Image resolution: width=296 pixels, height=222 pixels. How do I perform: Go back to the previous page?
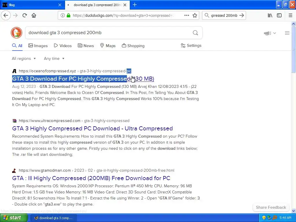coord(6,15)
